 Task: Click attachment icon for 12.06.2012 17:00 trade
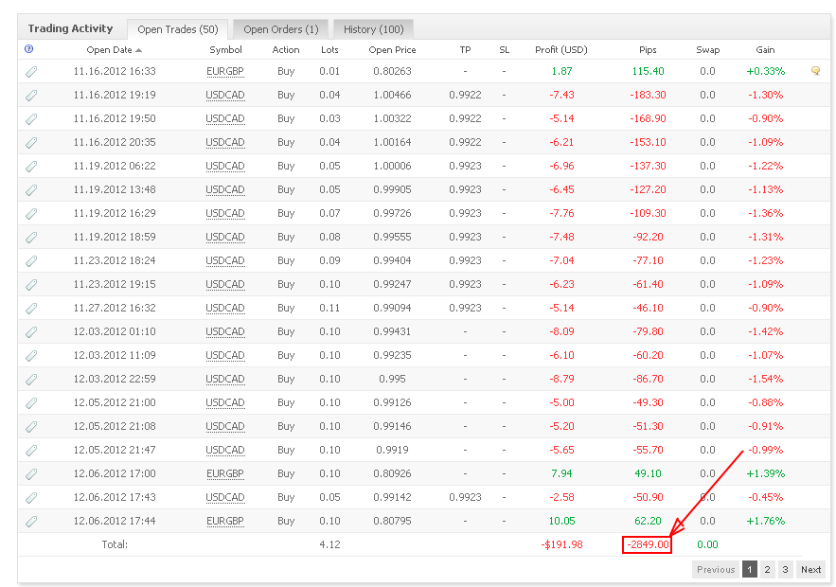[x=31, y=474]
